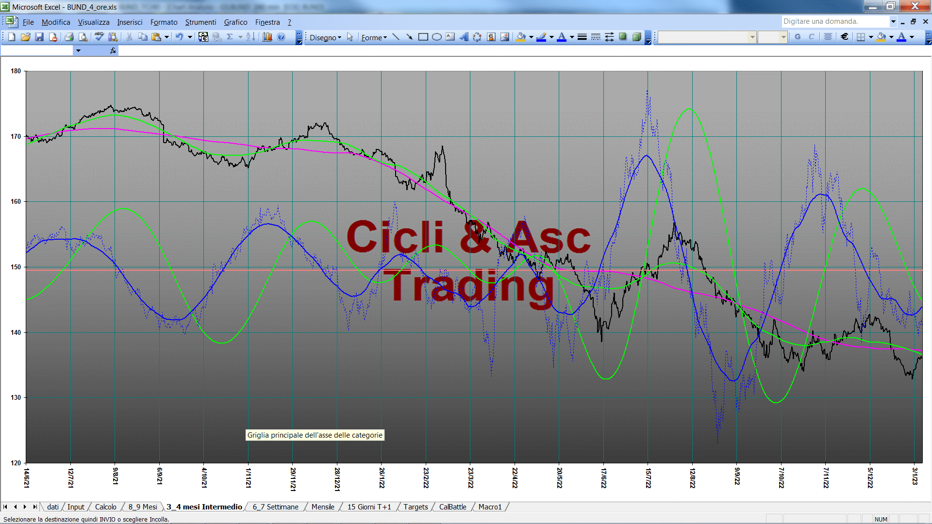Click the drawing Line Color blue brush

tap(542, 37)
